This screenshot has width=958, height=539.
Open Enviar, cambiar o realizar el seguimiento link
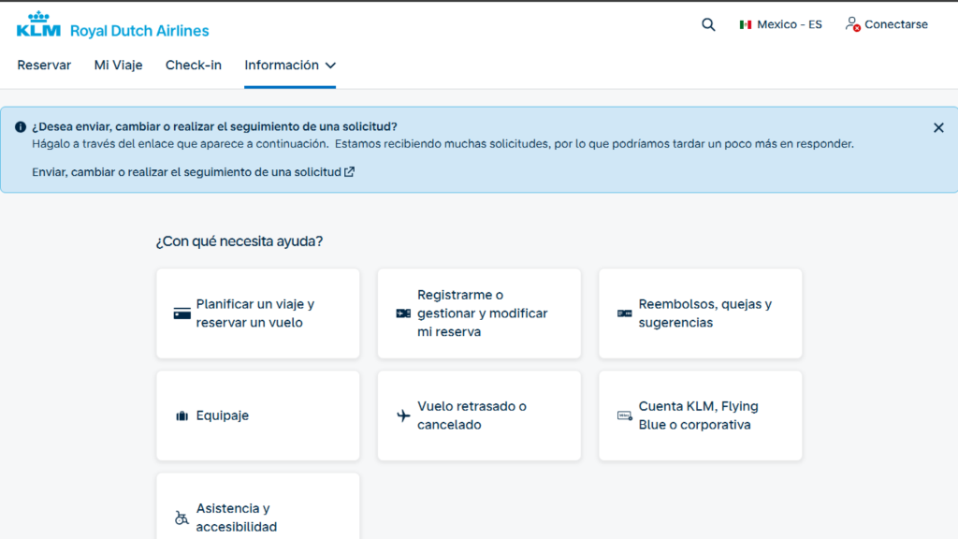tap(193, 172)
